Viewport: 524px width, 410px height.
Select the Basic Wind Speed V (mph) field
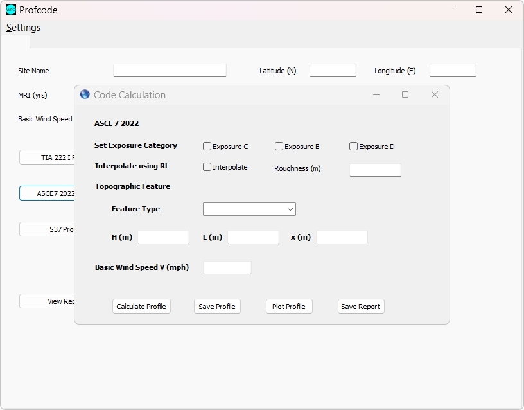coord(227,268)
